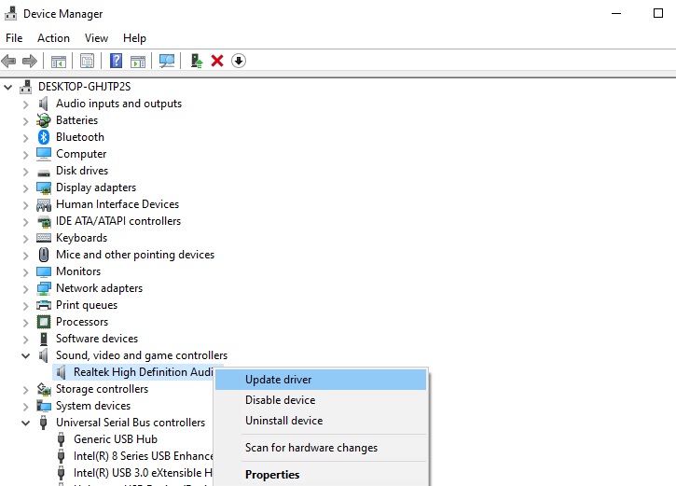This screenshot has height=486, width=676.
Task: Choose Disable device from context menu
Action: pyautogui.click(x=321, y=400)
